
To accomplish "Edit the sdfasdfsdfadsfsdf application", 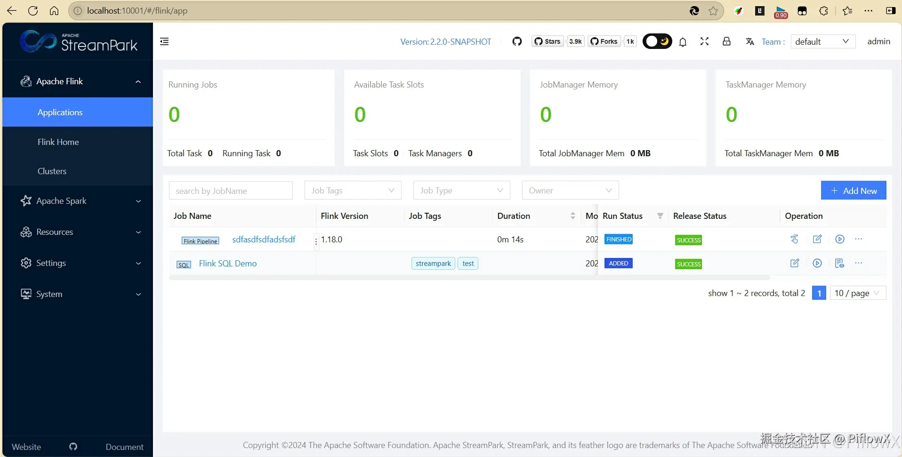I will click(817, 239).
